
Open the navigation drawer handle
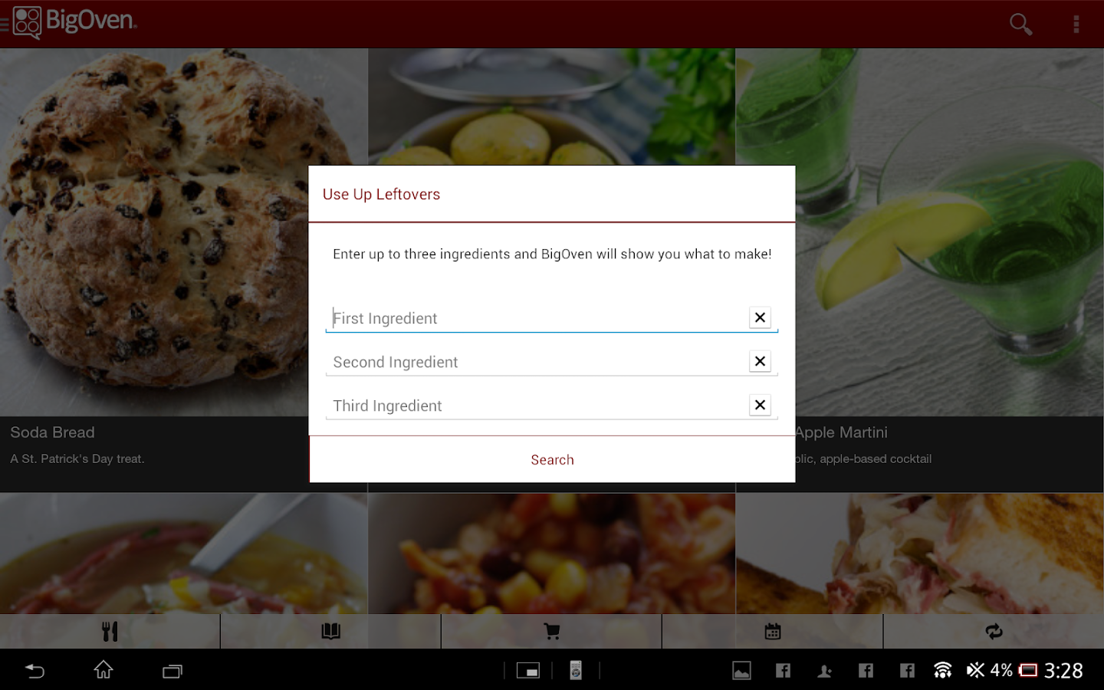pos(6,24)
